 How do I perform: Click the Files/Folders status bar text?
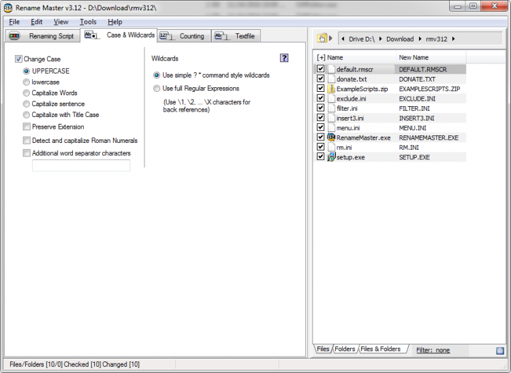75,364
